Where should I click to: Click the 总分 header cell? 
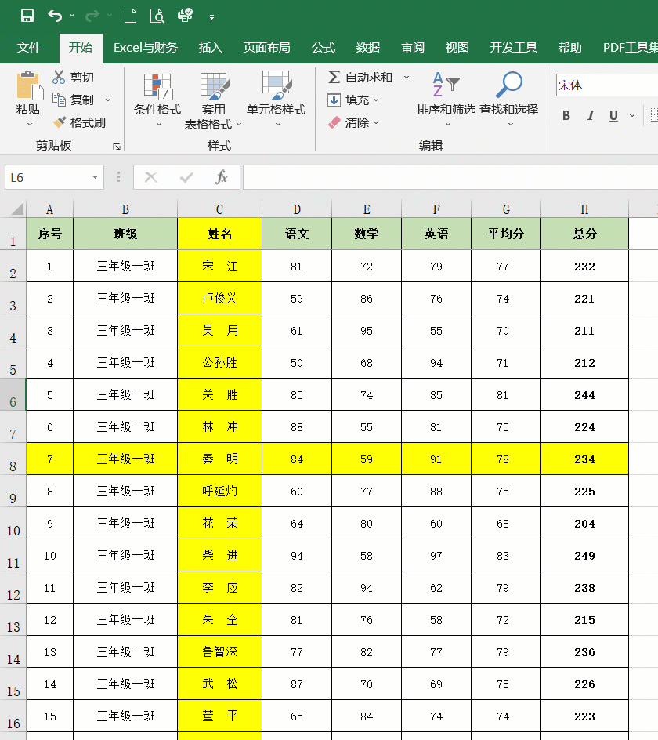point(585,234)
